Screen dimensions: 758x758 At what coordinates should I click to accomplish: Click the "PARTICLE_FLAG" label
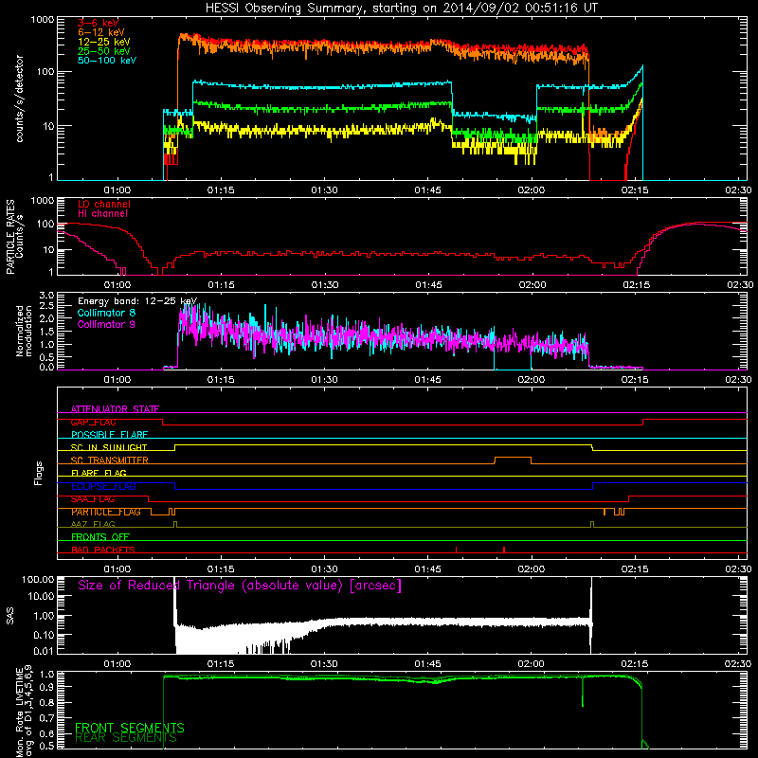(x=106, y=512)
